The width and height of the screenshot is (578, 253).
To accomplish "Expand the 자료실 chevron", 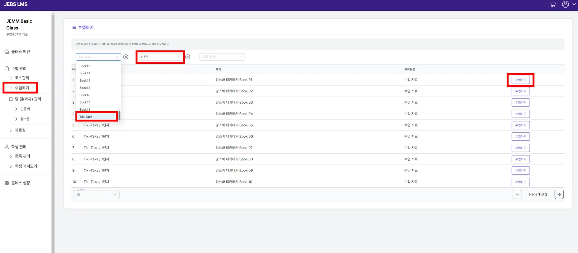I will (x=11, y=130).
